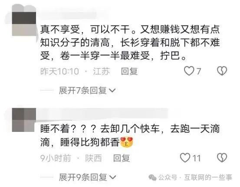
Task: Click the heart-eyes kiss emoji
Action: click(126, 142)
